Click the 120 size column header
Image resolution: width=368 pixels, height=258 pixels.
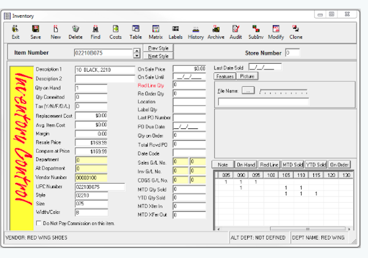pyautogui.click(x=331, y=175)
